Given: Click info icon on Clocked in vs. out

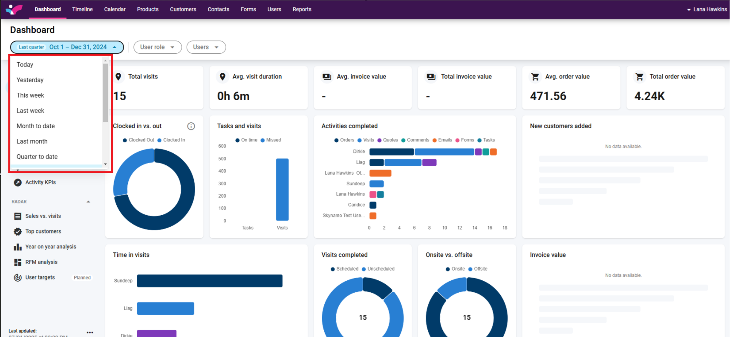Looking at the screenshot, I should [x=191, y=126].
